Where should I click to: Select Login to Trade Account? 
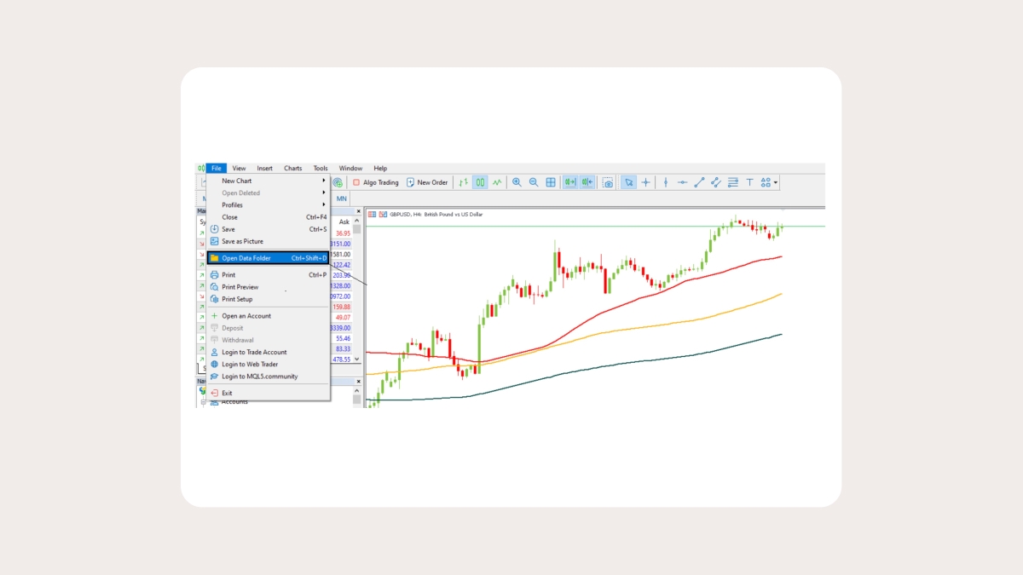254,352
